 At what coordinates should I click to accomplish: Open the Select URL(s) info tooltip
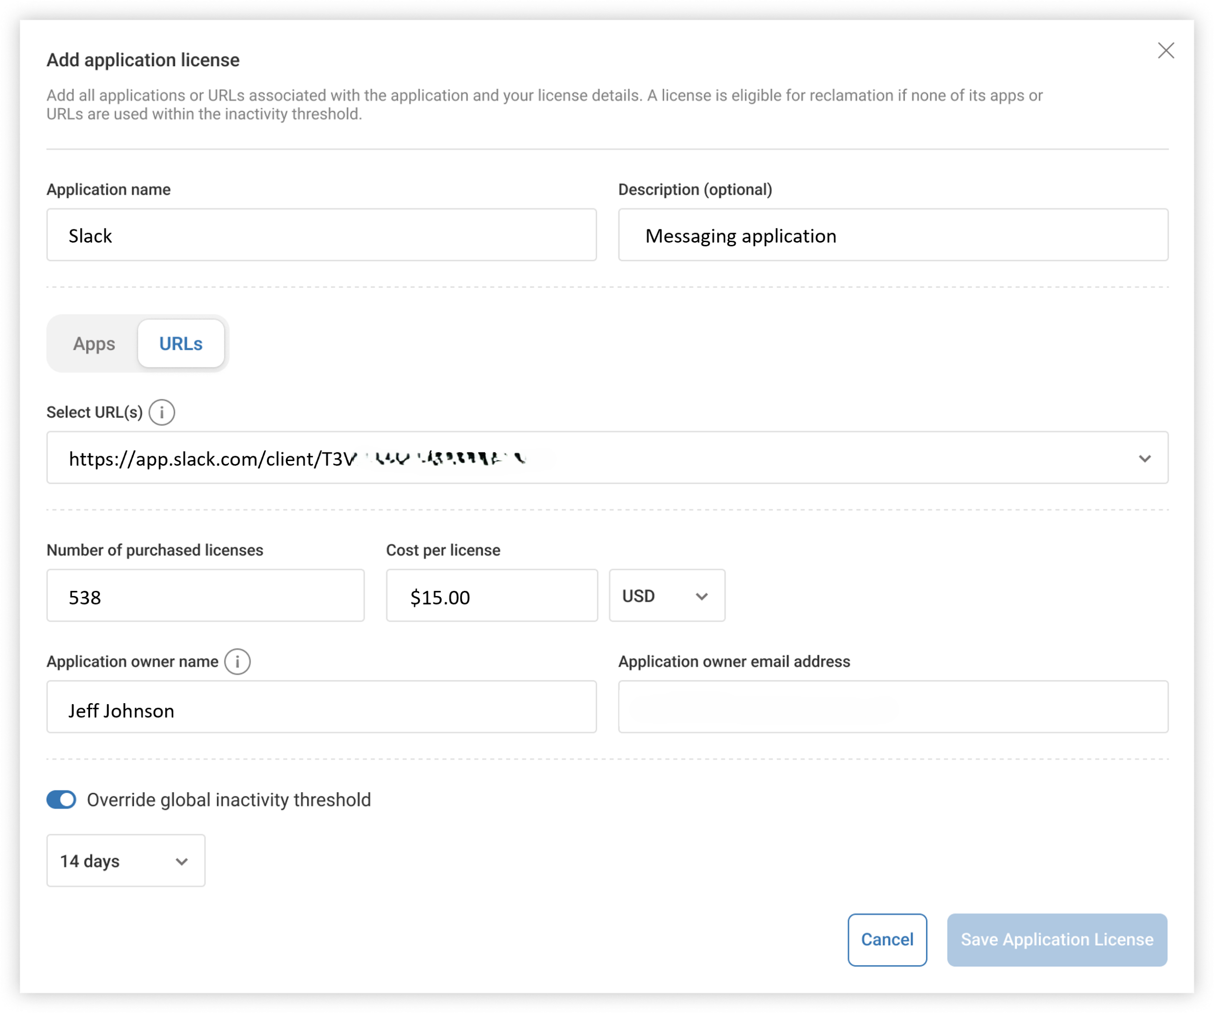pos(163,412)
